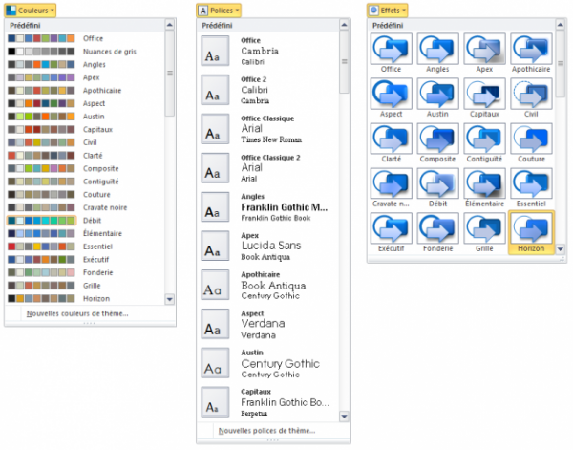Image resolution: width=573 pixels, height=450 pixels.
Task: Choose the Débit effect icon
Action: (437, 185)
